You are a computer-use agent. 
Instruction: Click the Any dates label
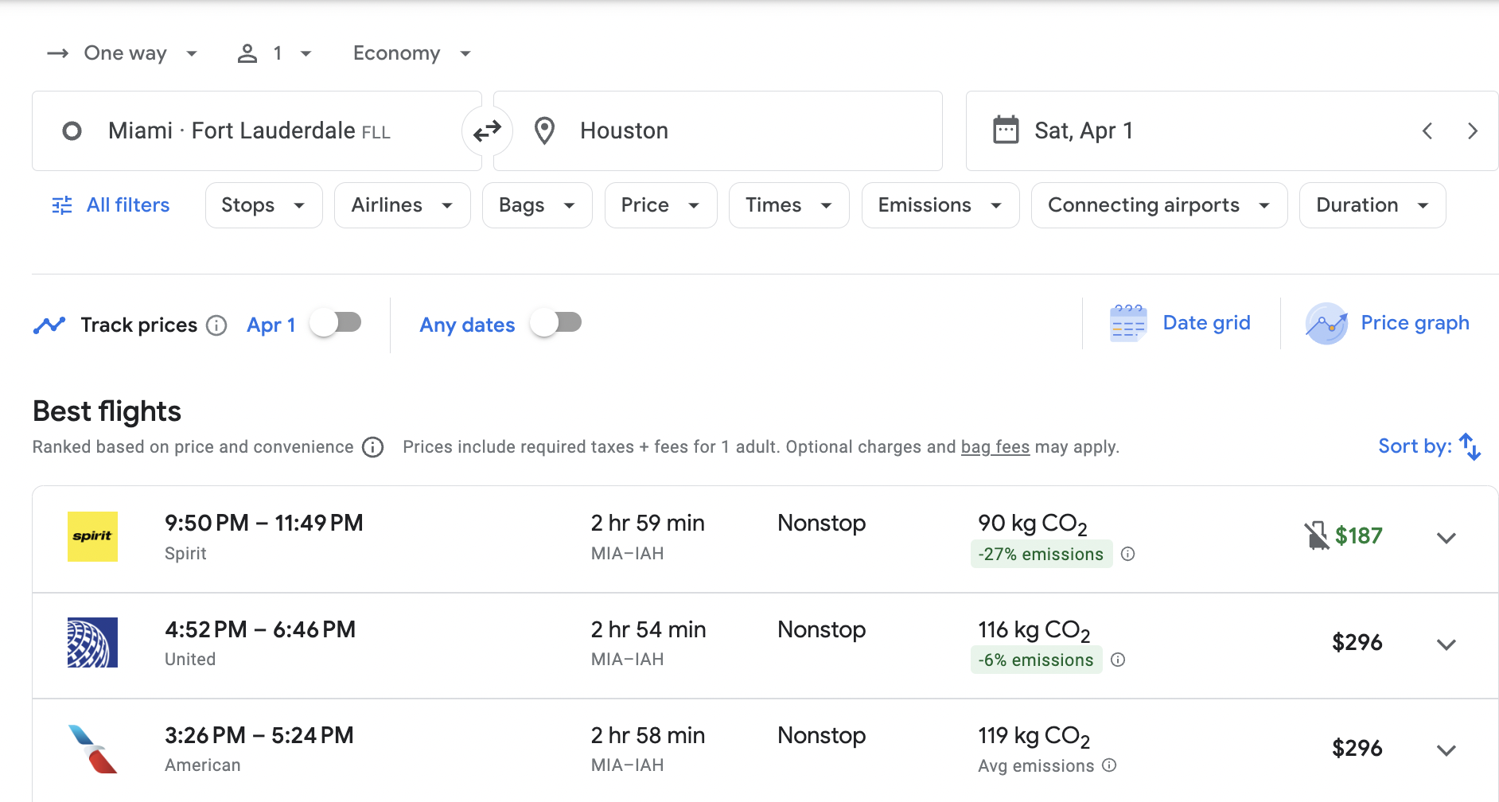[x=467, y=325]
